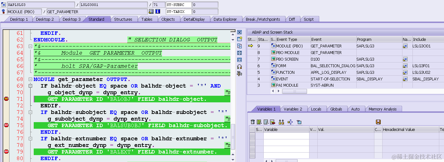Delete variable rows with trash icon
Screen dimensions: 444x162
pyautogui.click(x=253, y=122)
